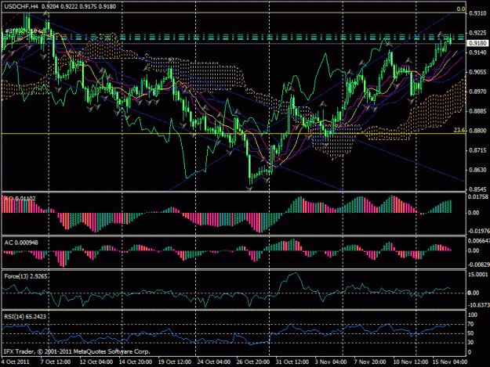This screenshot has width=490, height=367.
Task: Select the Fibonacci 0.0 level label
Action: tap(461, 9)
